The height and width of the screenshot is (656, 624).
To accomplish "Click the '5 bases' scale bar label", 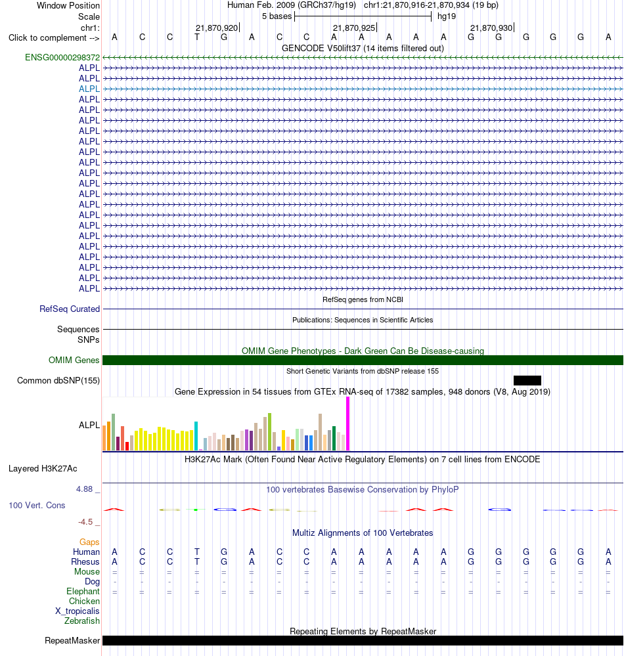I will (277, 16).
